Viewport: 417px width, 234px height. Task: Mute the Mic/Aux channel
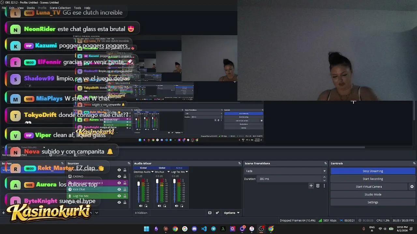(159, 206)
